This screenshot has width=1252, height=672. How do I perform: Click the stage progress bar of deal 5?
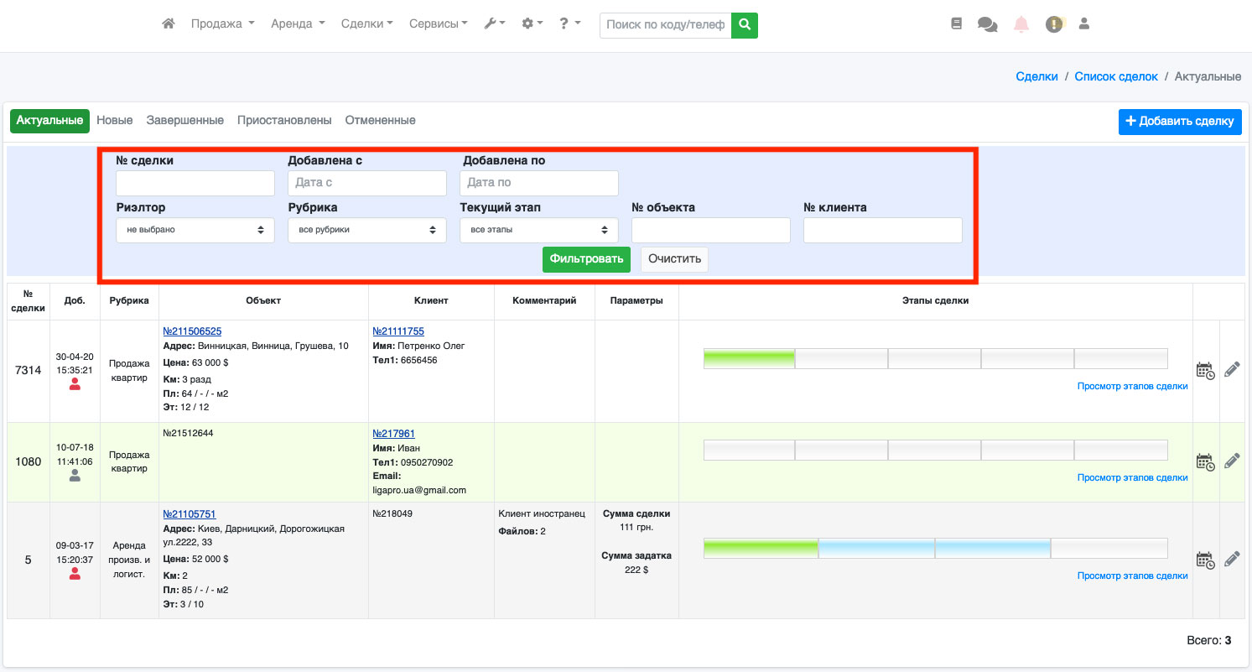coord(935,549)
